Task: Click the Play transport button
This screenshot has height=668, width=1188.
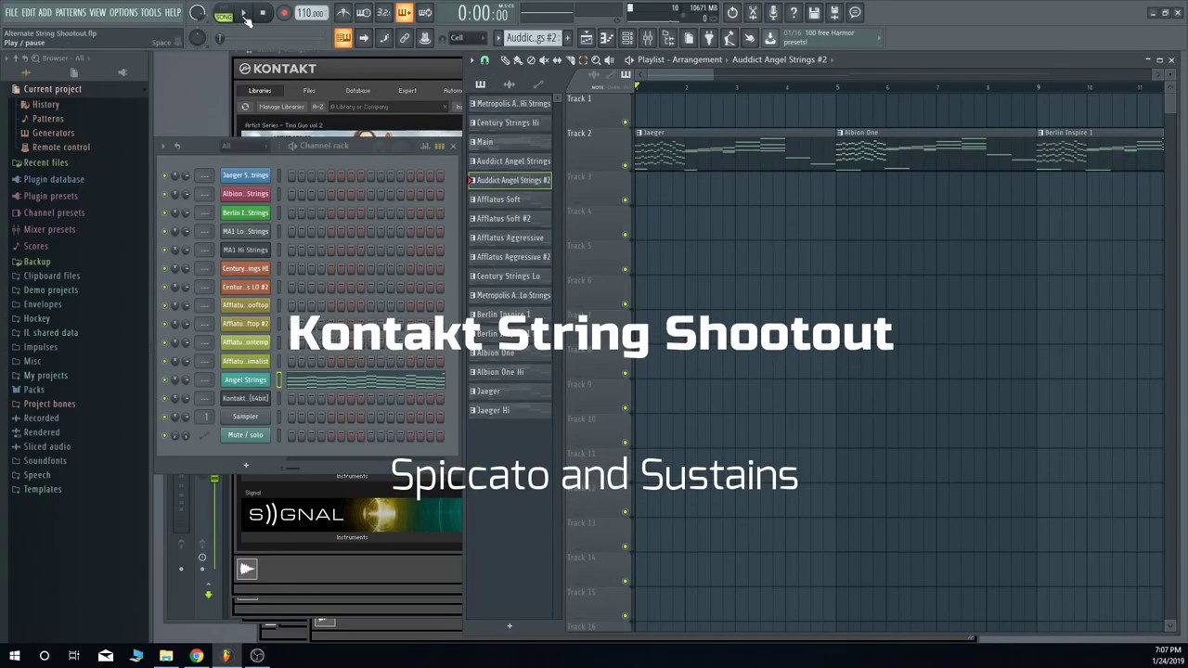Action: point(244,13)
